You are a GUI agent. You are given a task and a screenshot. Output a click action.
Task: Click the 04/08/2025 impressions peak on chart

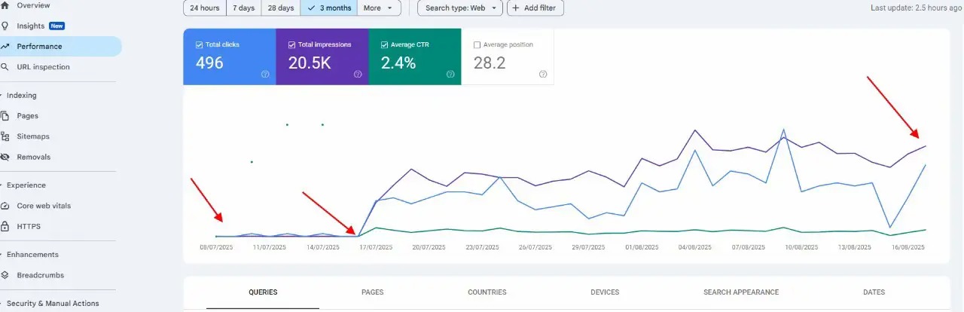click(x=694, y=130)
